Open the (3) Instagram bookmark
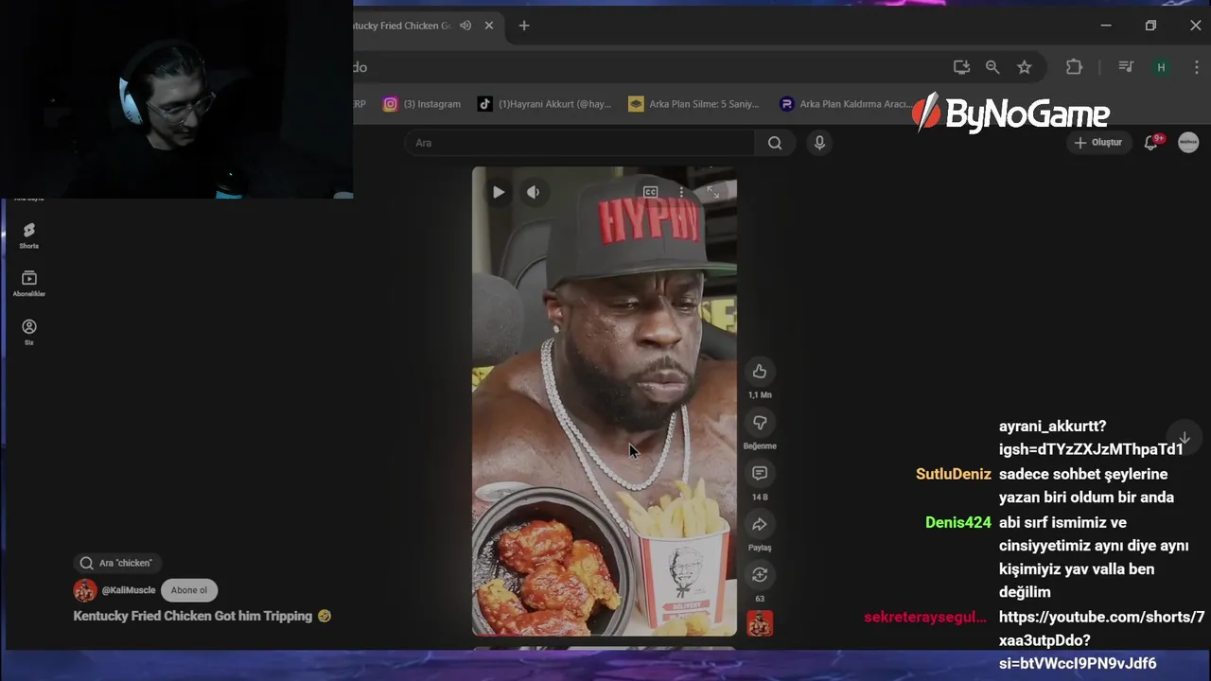The width and height of the screenshot is (1211, 681). (x=422, y=104)
